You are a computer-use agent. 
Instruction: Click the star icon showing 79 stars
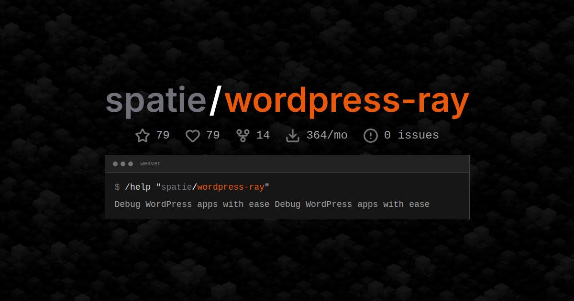pos(143,135)
